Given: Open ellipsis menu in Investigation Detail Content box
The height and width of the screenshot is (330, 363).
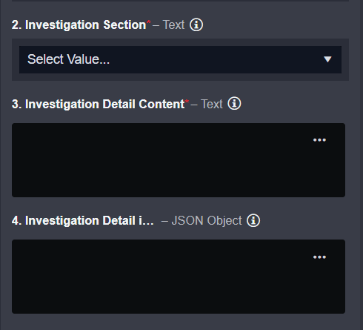Looking at the screenshot, I should [x=319, y=140].
